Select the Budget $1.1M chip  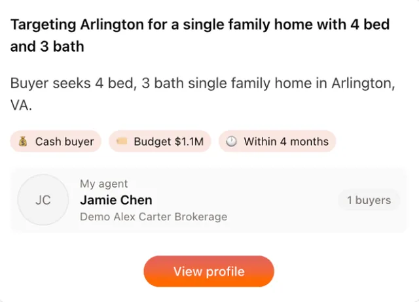pos(160,141)
